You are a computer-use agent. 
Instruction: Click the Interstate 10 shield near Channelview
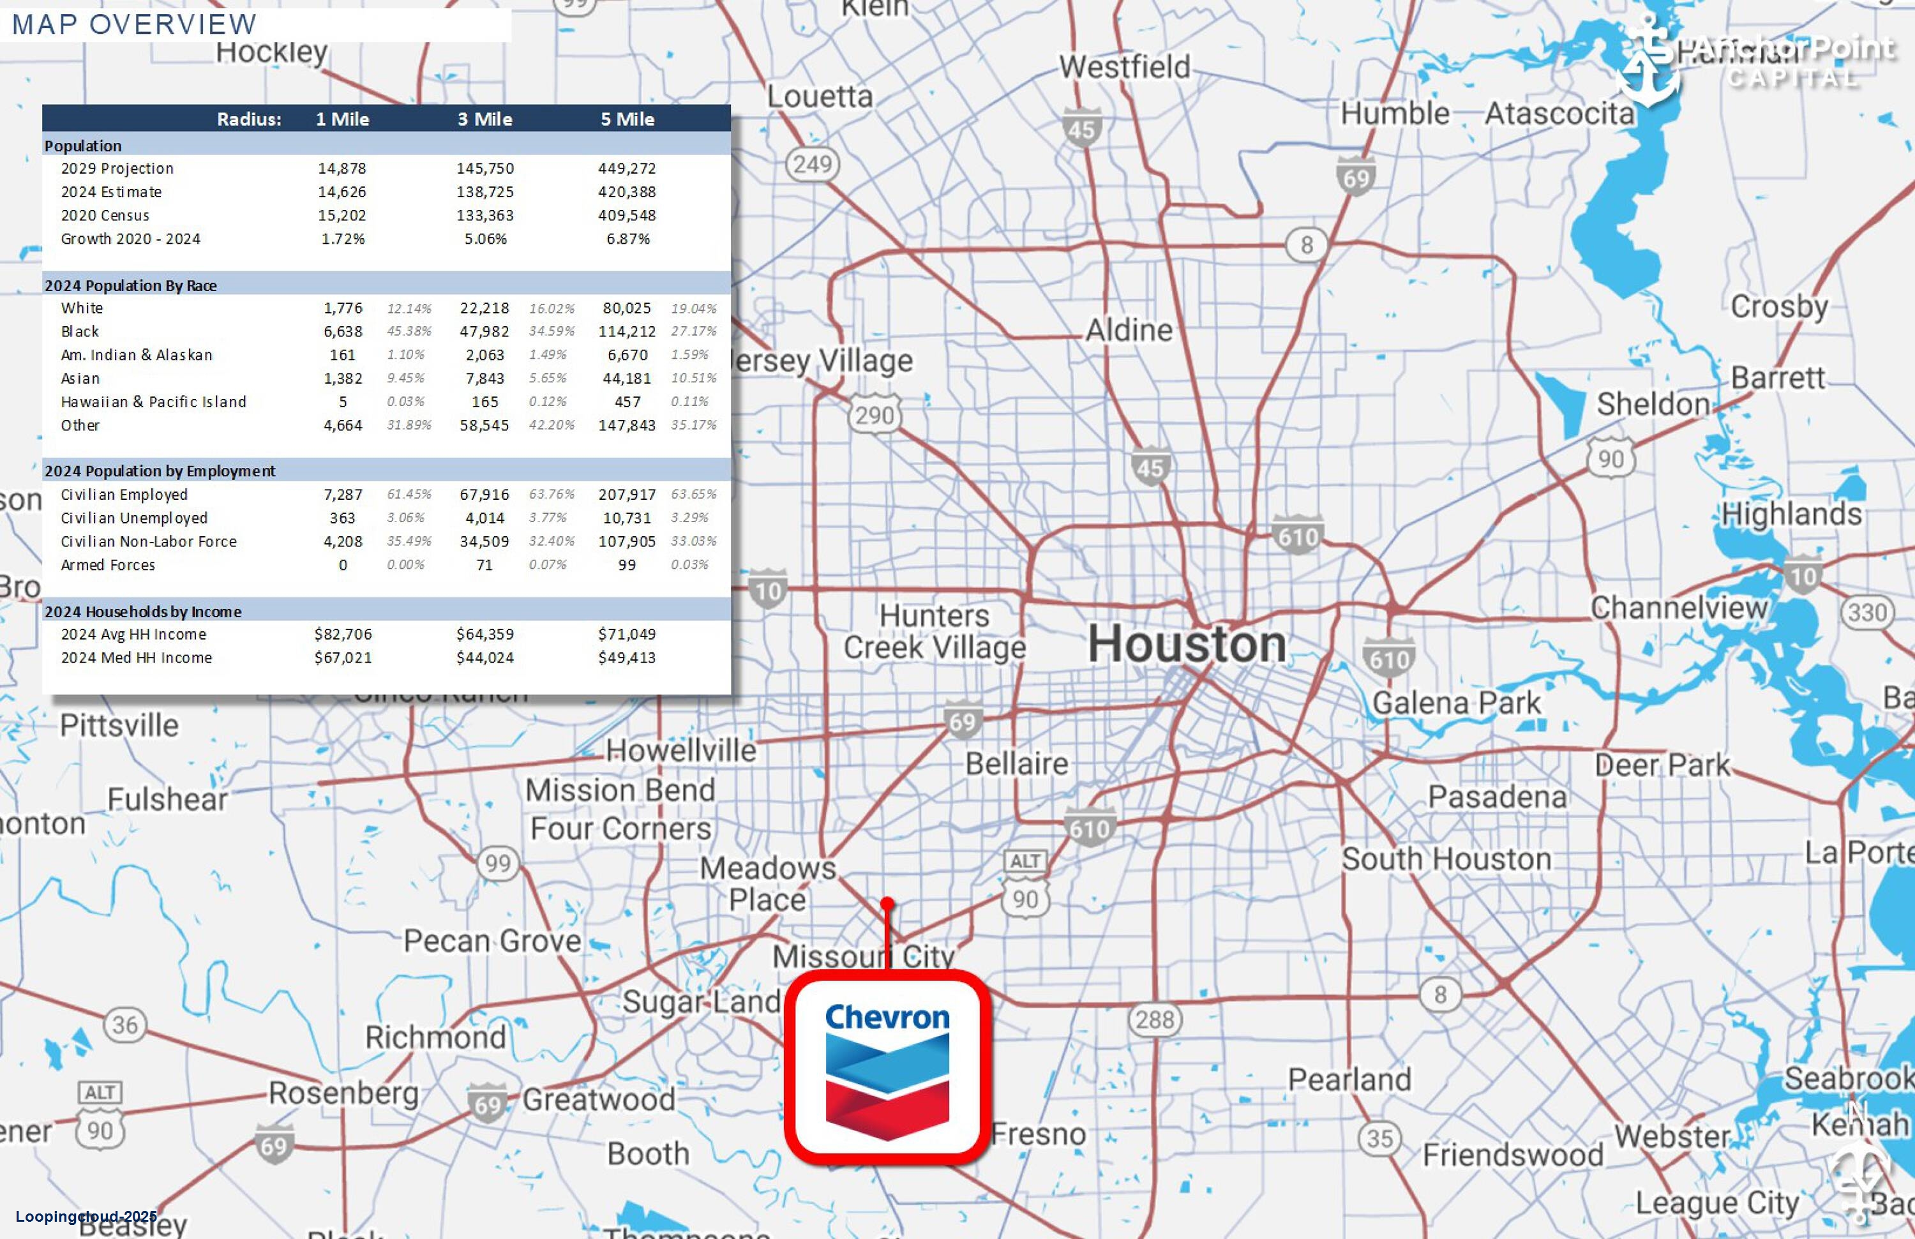1803,574
